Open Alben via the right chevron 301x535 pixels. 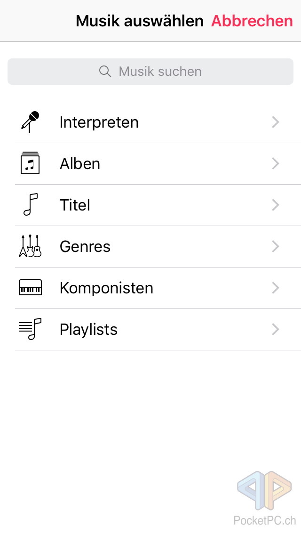coord(276,164)
